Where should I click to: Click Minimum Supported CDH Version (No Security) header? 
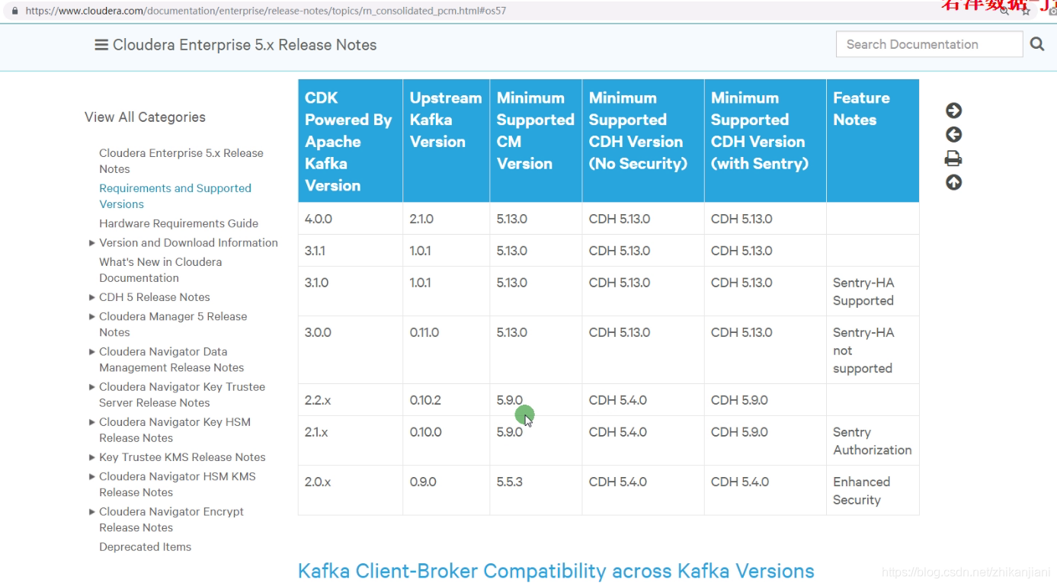[x=642, y=141]
